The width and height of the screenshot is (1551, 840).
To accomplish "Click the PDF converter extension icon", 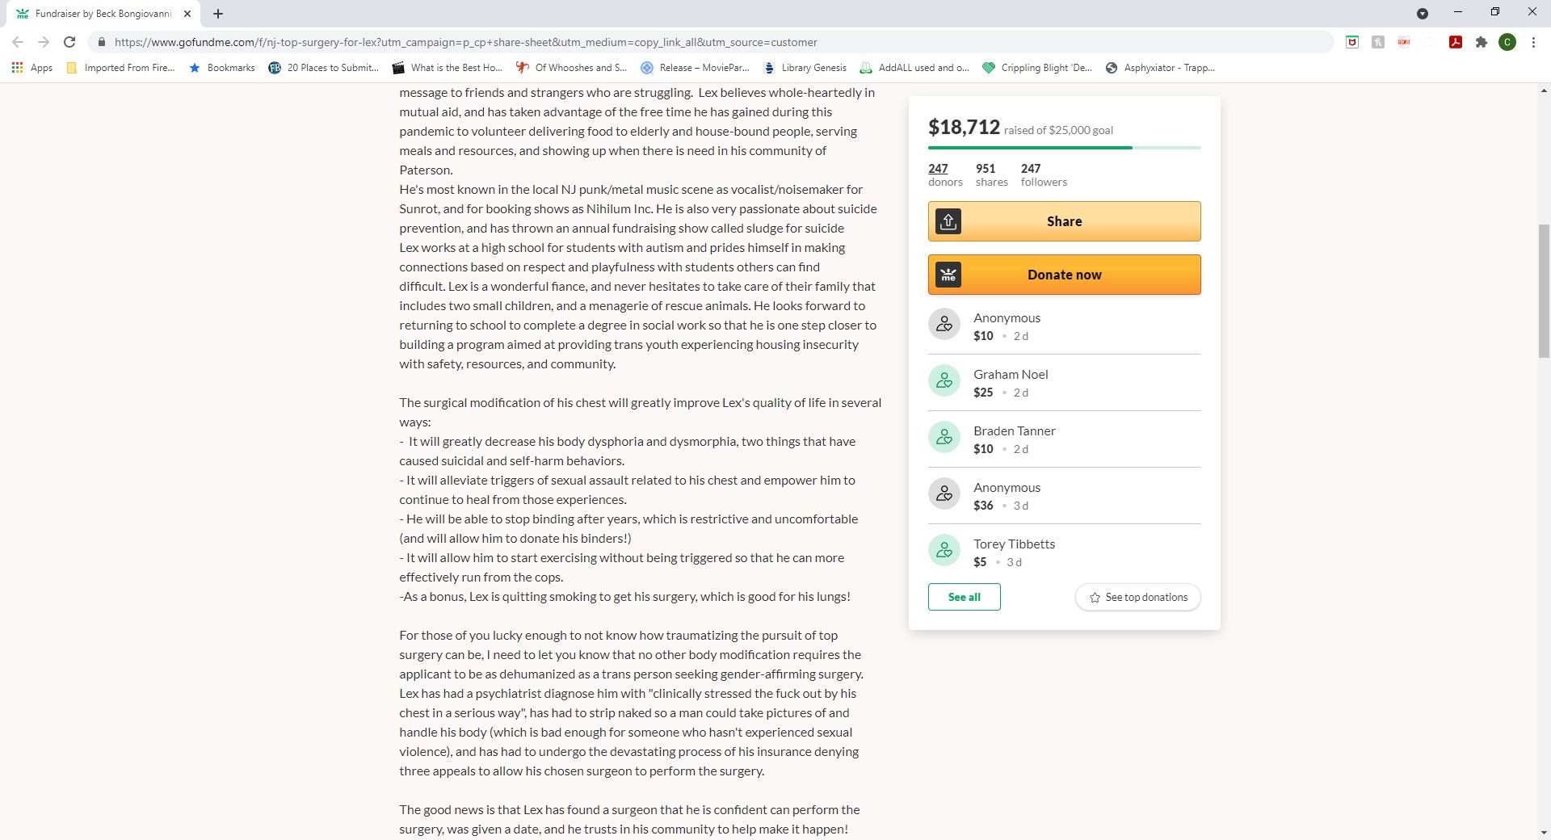I will 1404,42.
